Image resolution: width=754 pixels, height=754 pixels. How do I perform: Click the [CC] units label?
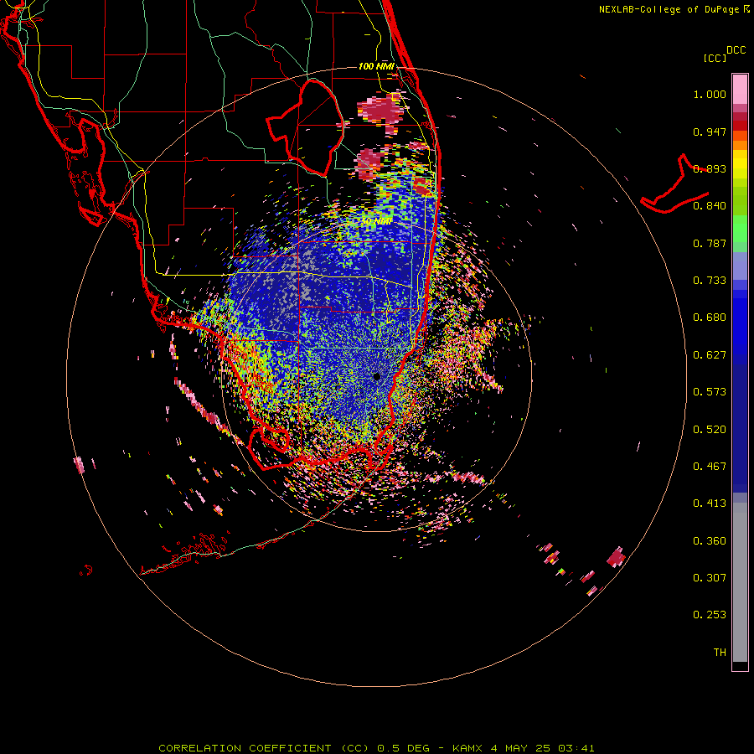pos(715,58)
